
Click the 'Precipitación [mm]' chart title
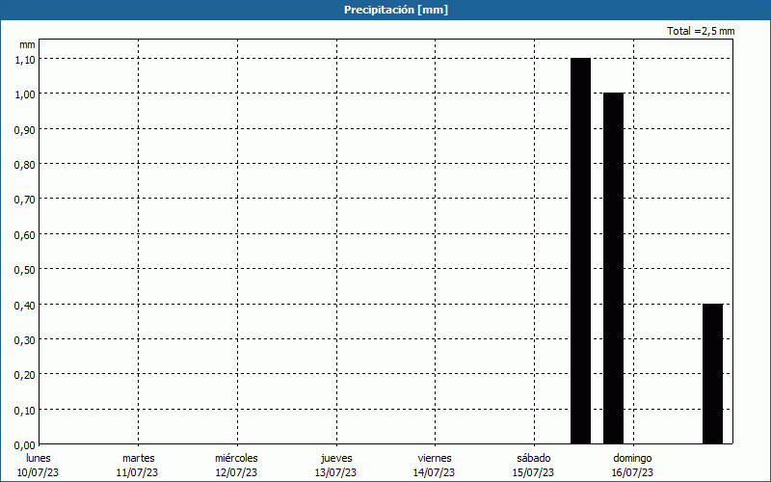click(x=396, y=10)
